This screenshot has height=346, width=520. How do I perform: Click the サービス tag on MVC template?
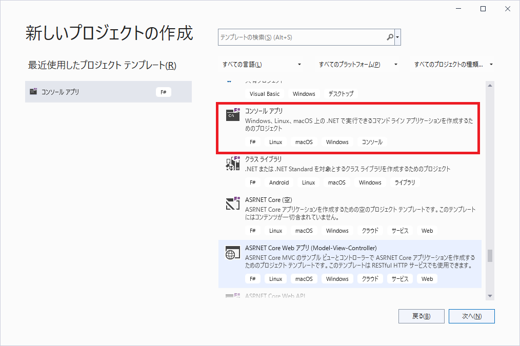pyautogui.click(x=400, y=279)
